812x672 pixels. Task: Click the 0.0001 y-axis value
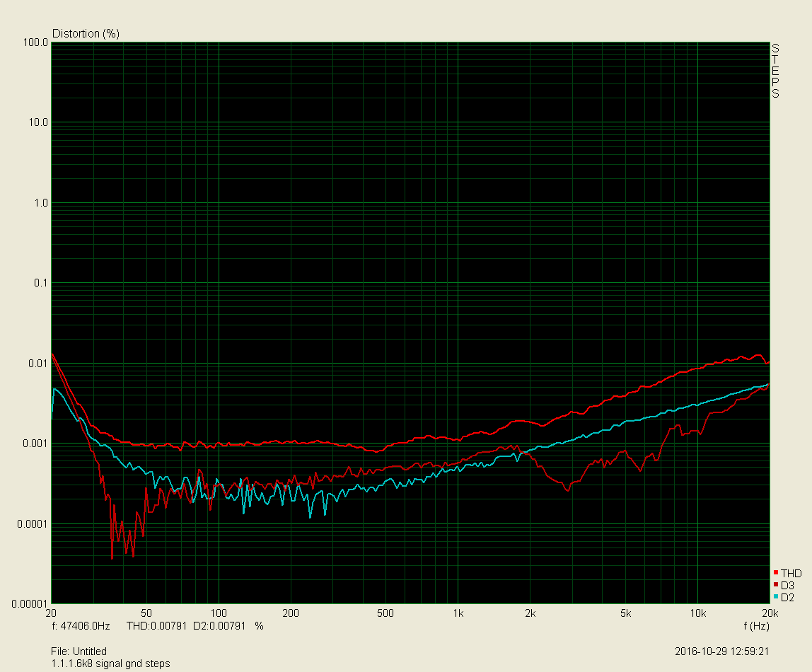tap(33, 524)
